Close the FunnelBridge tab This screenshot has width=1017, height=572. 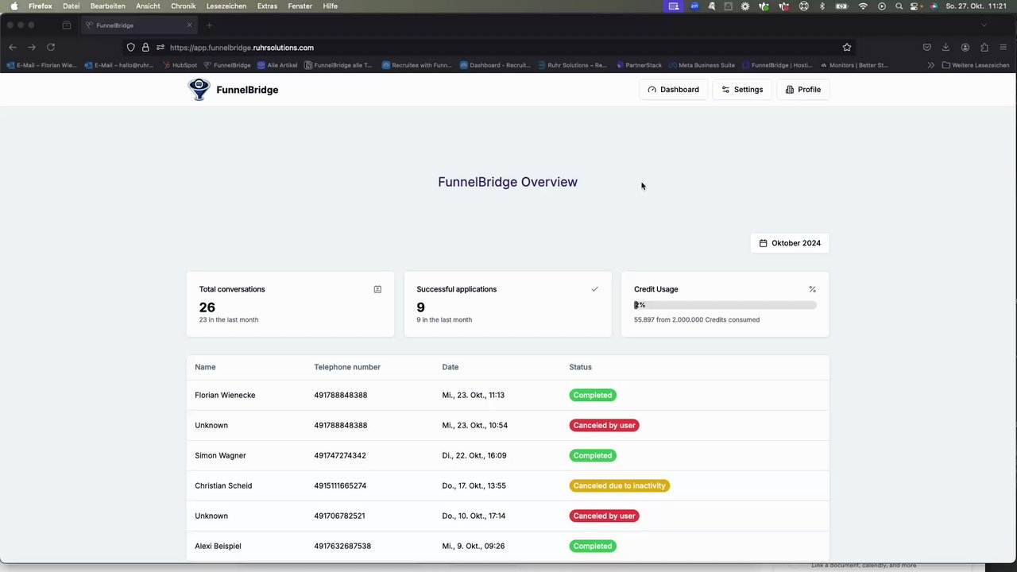189,25
